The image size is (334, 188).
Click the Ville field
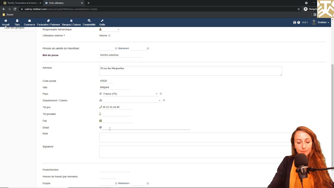pos(115,87)
